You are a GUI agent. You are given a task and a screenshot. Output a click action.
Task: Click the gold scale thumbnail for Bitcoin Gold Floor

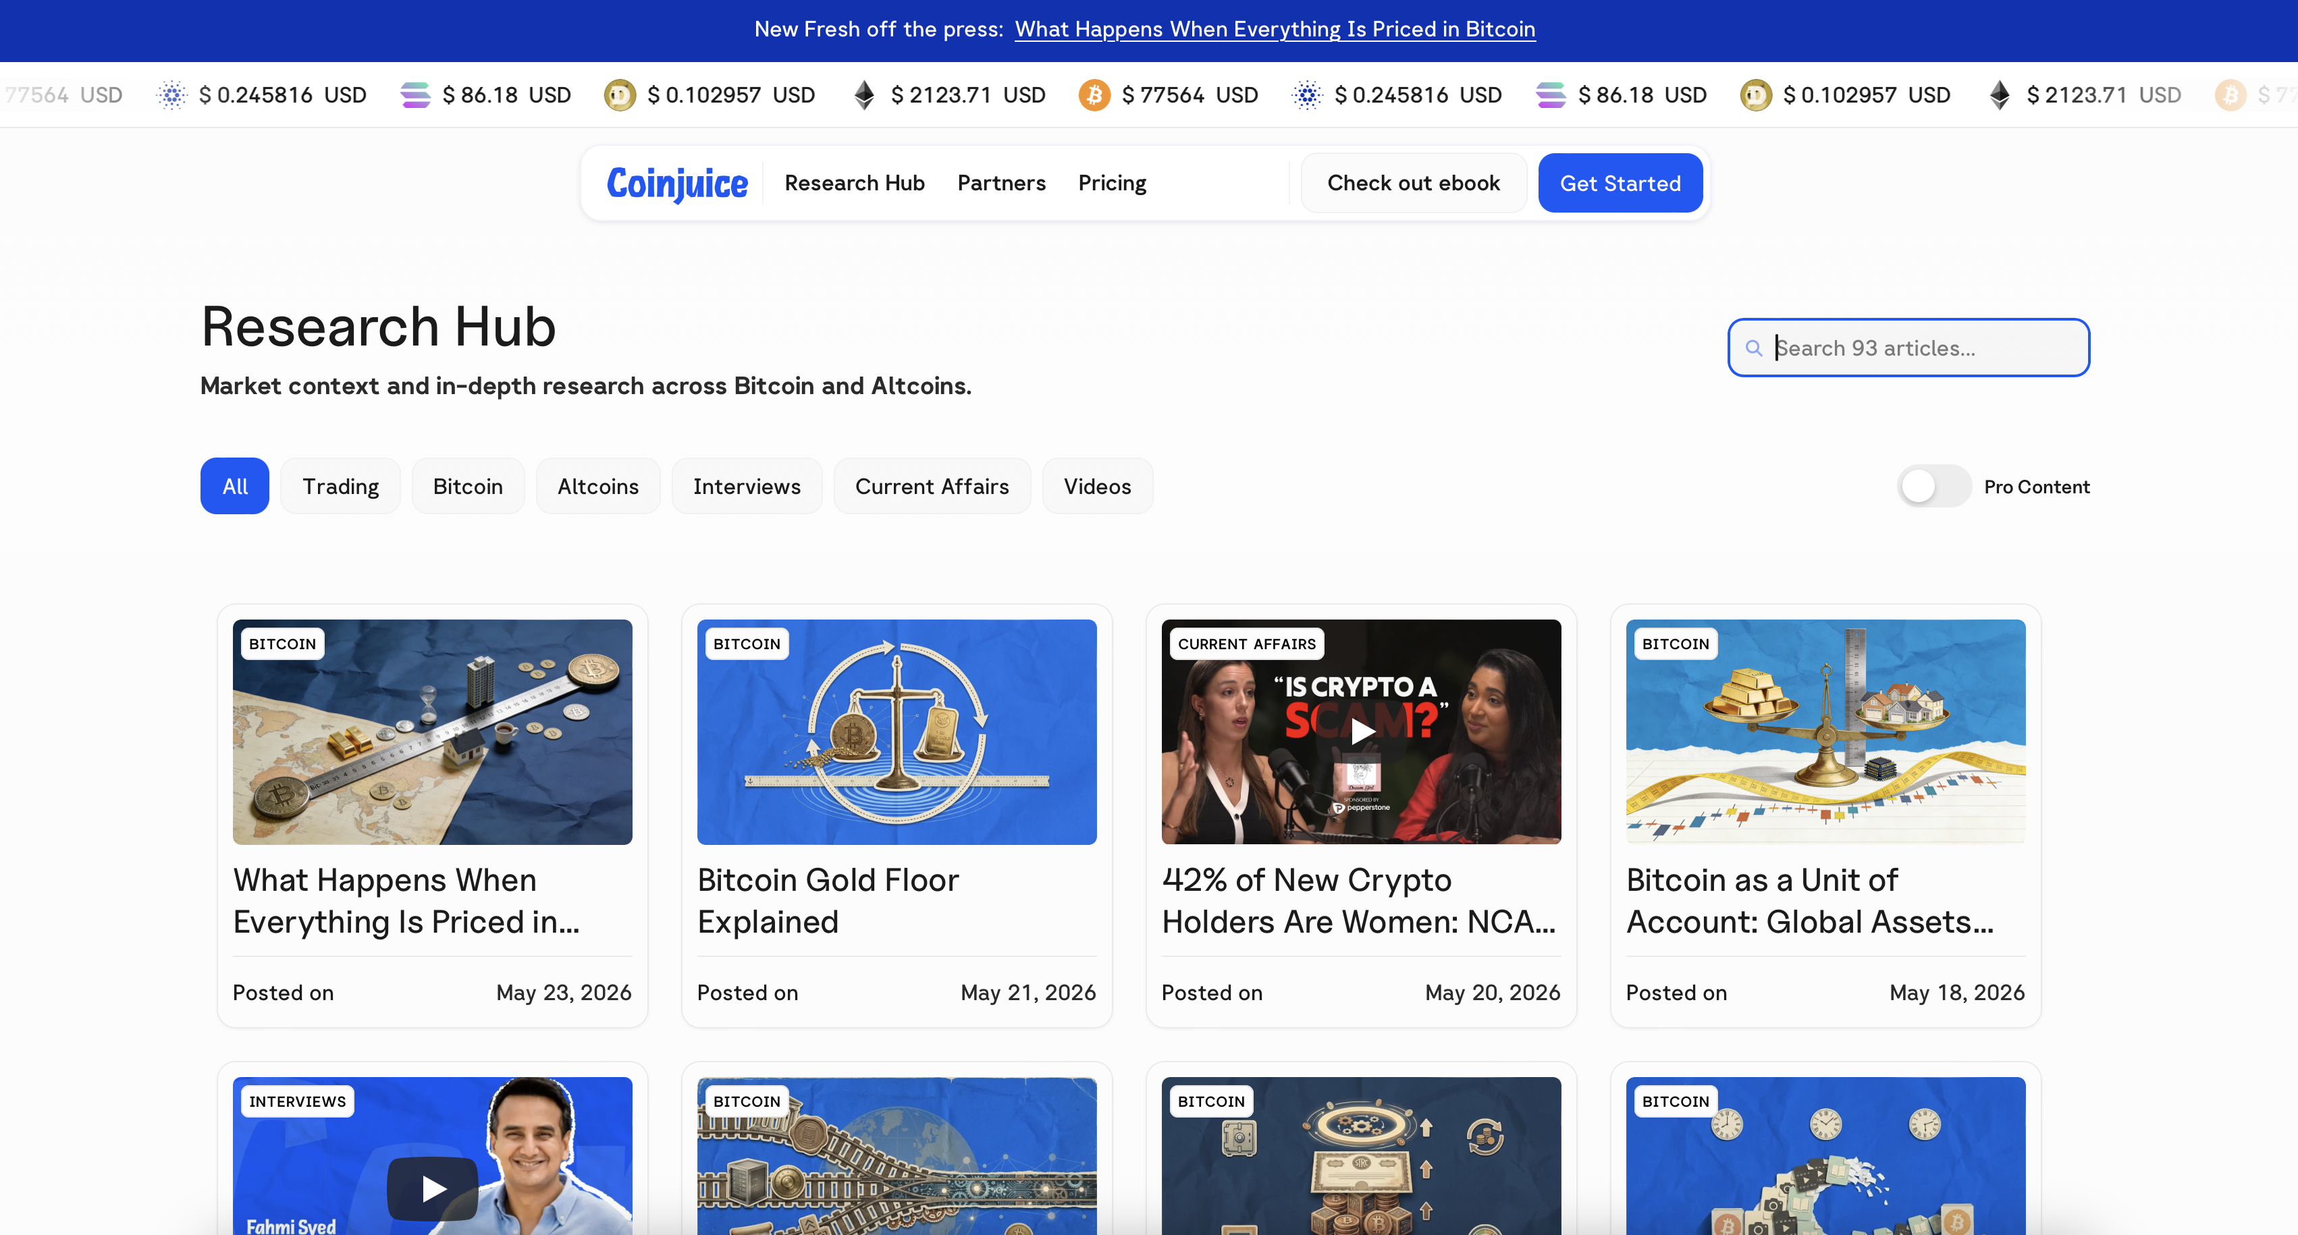point(897,732)
